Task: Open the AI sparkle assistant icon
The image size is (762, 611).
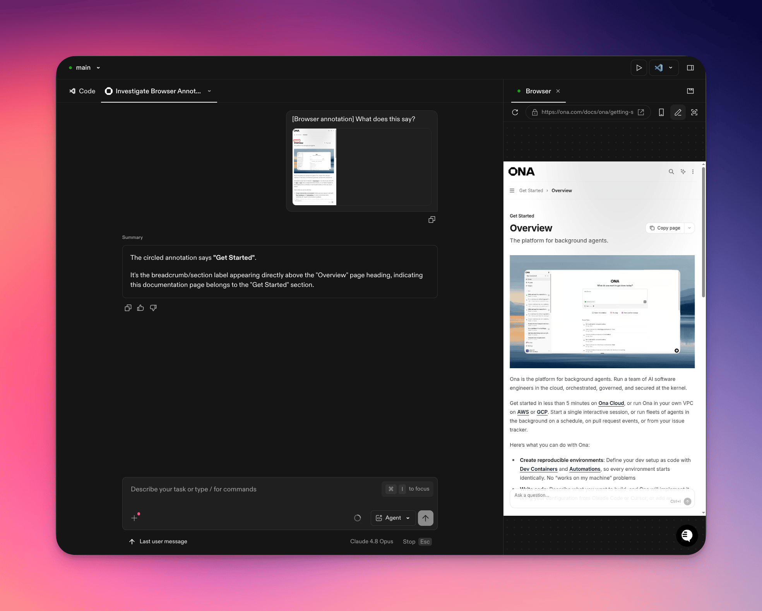Action: click(x=683, y=172)
